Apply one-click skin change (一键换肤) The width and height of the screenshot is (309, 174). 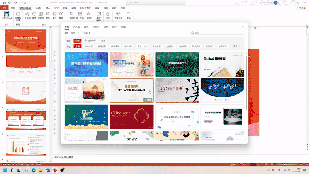(71, 15)
